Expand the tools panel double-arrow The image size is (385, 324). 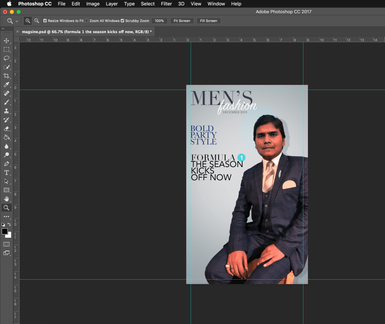pos(3,29)
